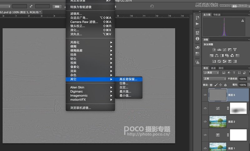This screenshot has height=151, width=250.
Task: Add a Levels adjustment layer
Action: point(219,50)
